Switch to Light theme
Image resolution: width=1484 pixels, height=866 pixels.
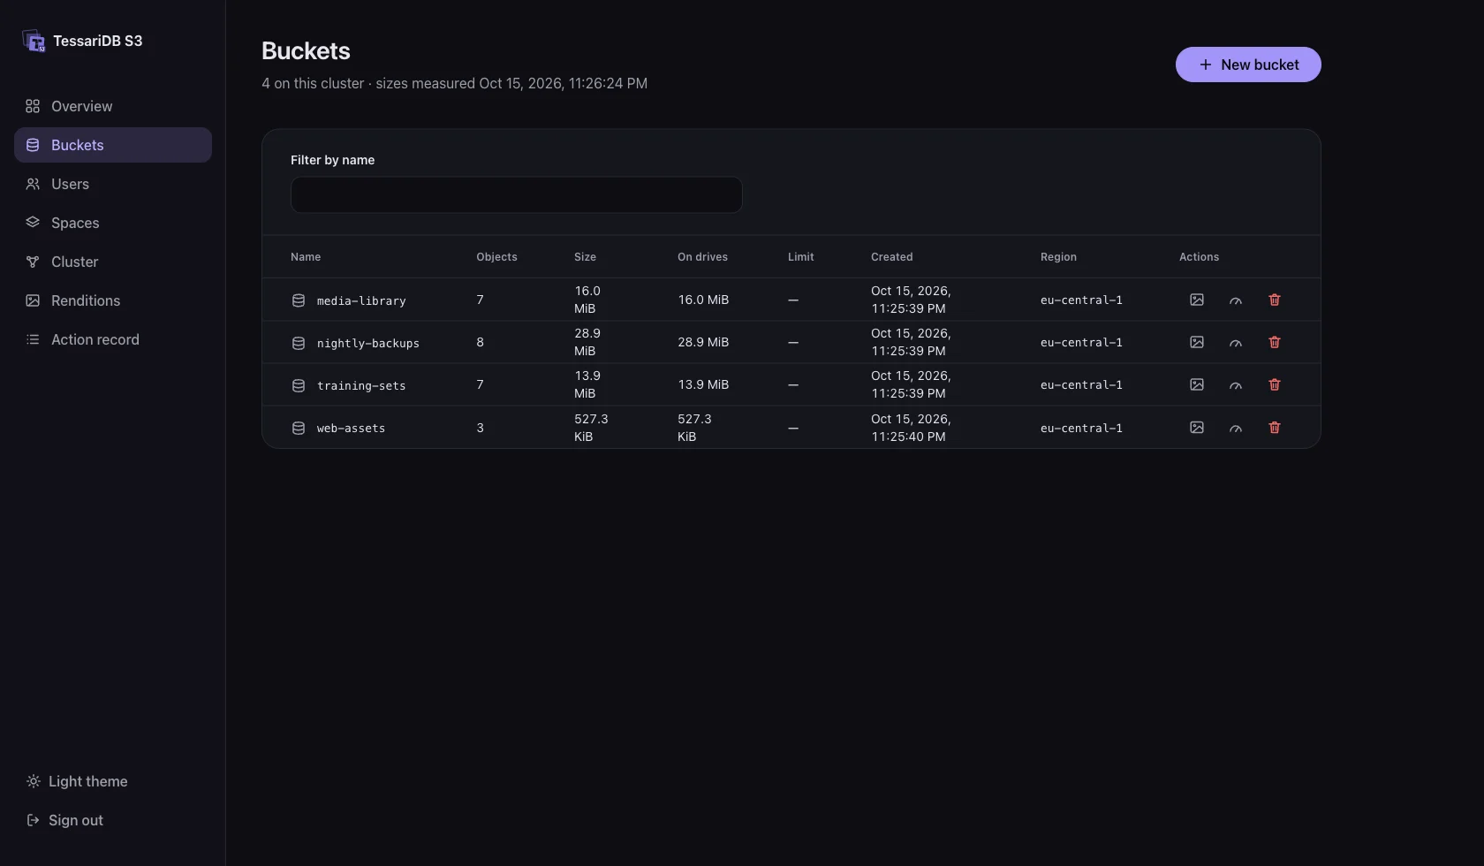click(x=77, y=781)
